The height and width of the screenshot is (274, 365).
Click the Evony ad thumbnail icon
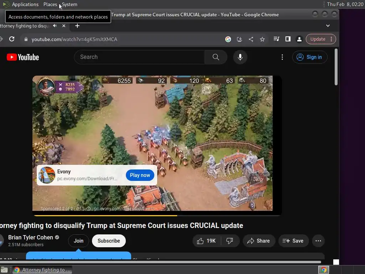click(47, 175)
